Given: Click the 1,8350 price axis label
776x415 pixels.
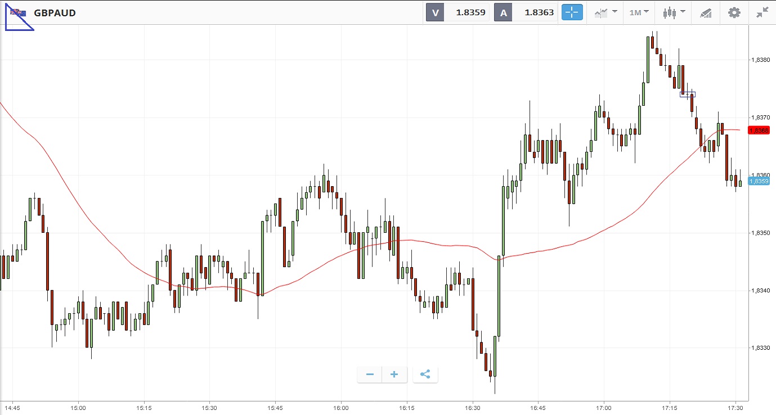Looking at the screenshot, I should pyautogui.click(x=760, y=233).
